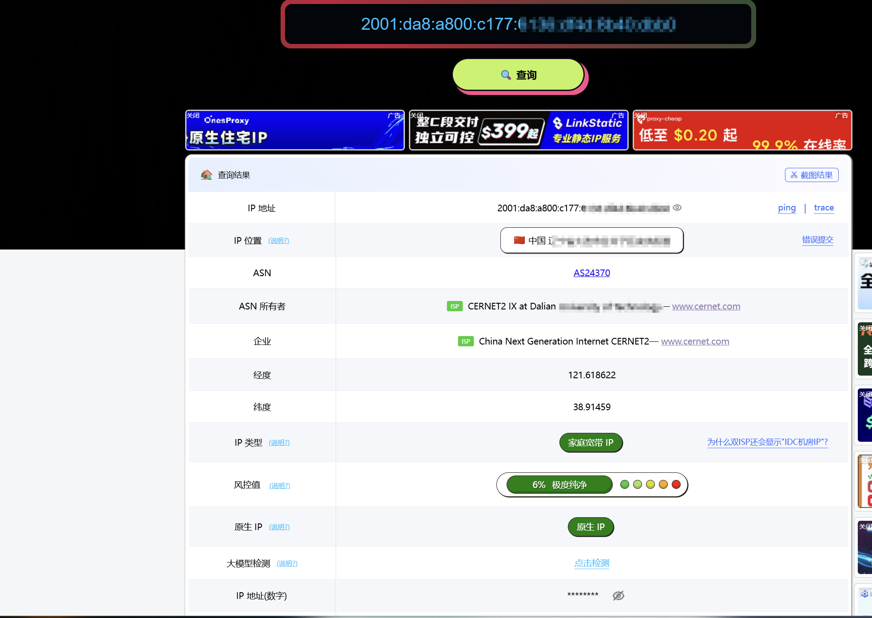Click the ISP badge in the ASN 所有者 row
Viewport: 872px width, 618px height.
pos(455,306)
